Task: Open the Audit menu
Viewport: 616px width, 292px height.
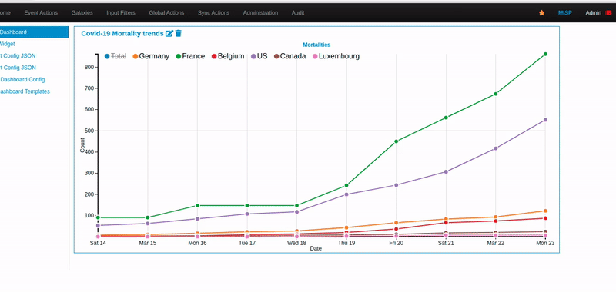Action: [298, 12]
